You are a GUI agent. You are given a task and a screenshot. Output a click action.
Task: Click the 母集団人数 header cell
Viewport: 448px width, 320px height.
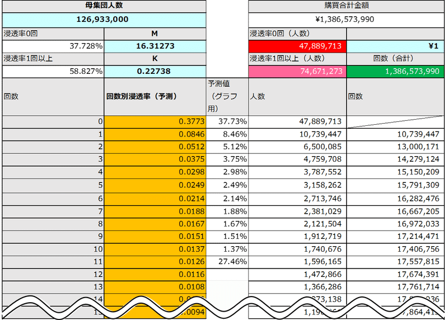[x=104, y=6]
